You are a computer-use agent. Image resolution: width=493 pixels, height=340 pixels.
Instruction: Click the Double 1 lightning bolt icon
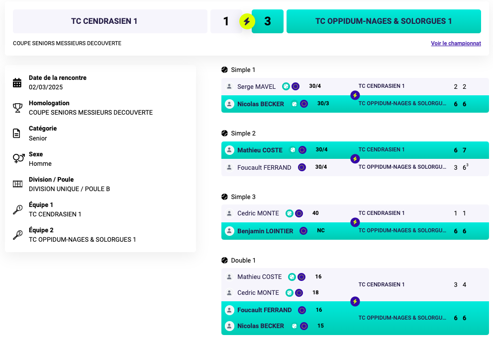355,301
